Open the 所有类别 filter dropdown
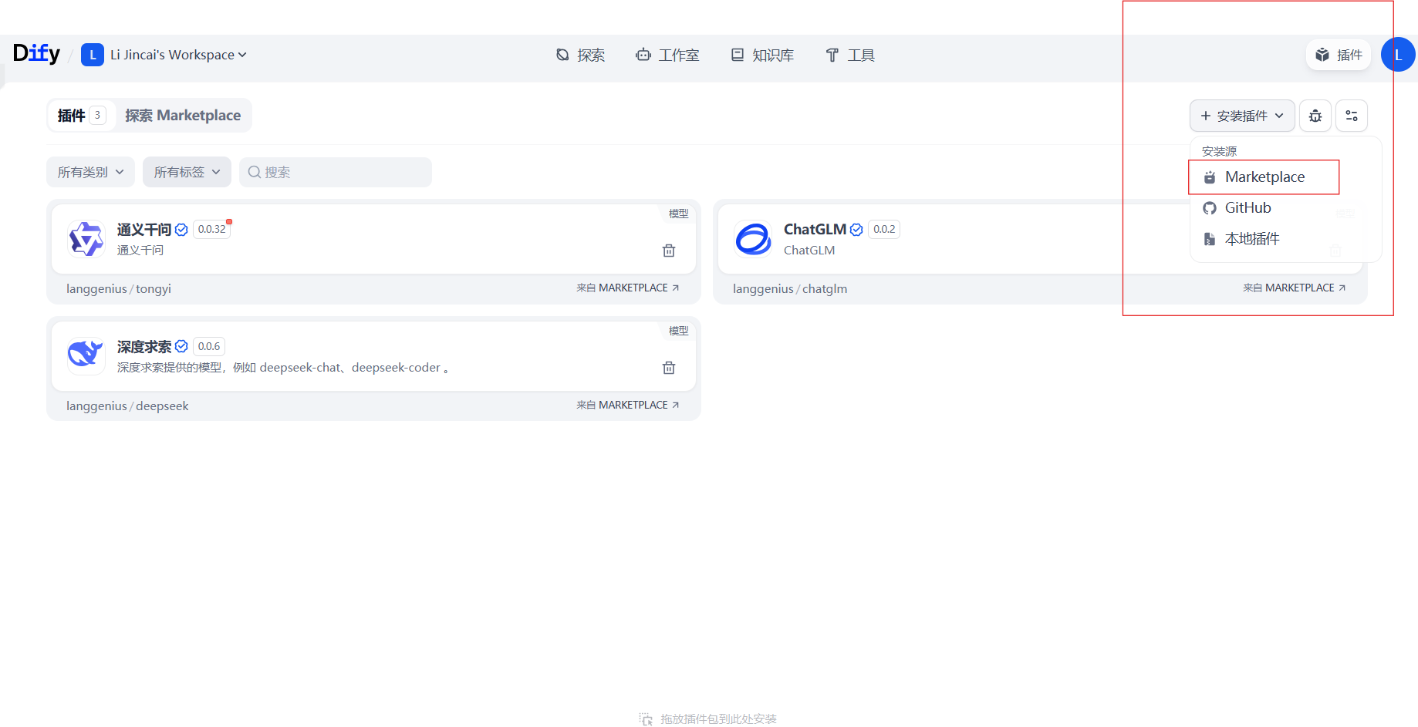1418x727 pixels. (90, 172)
